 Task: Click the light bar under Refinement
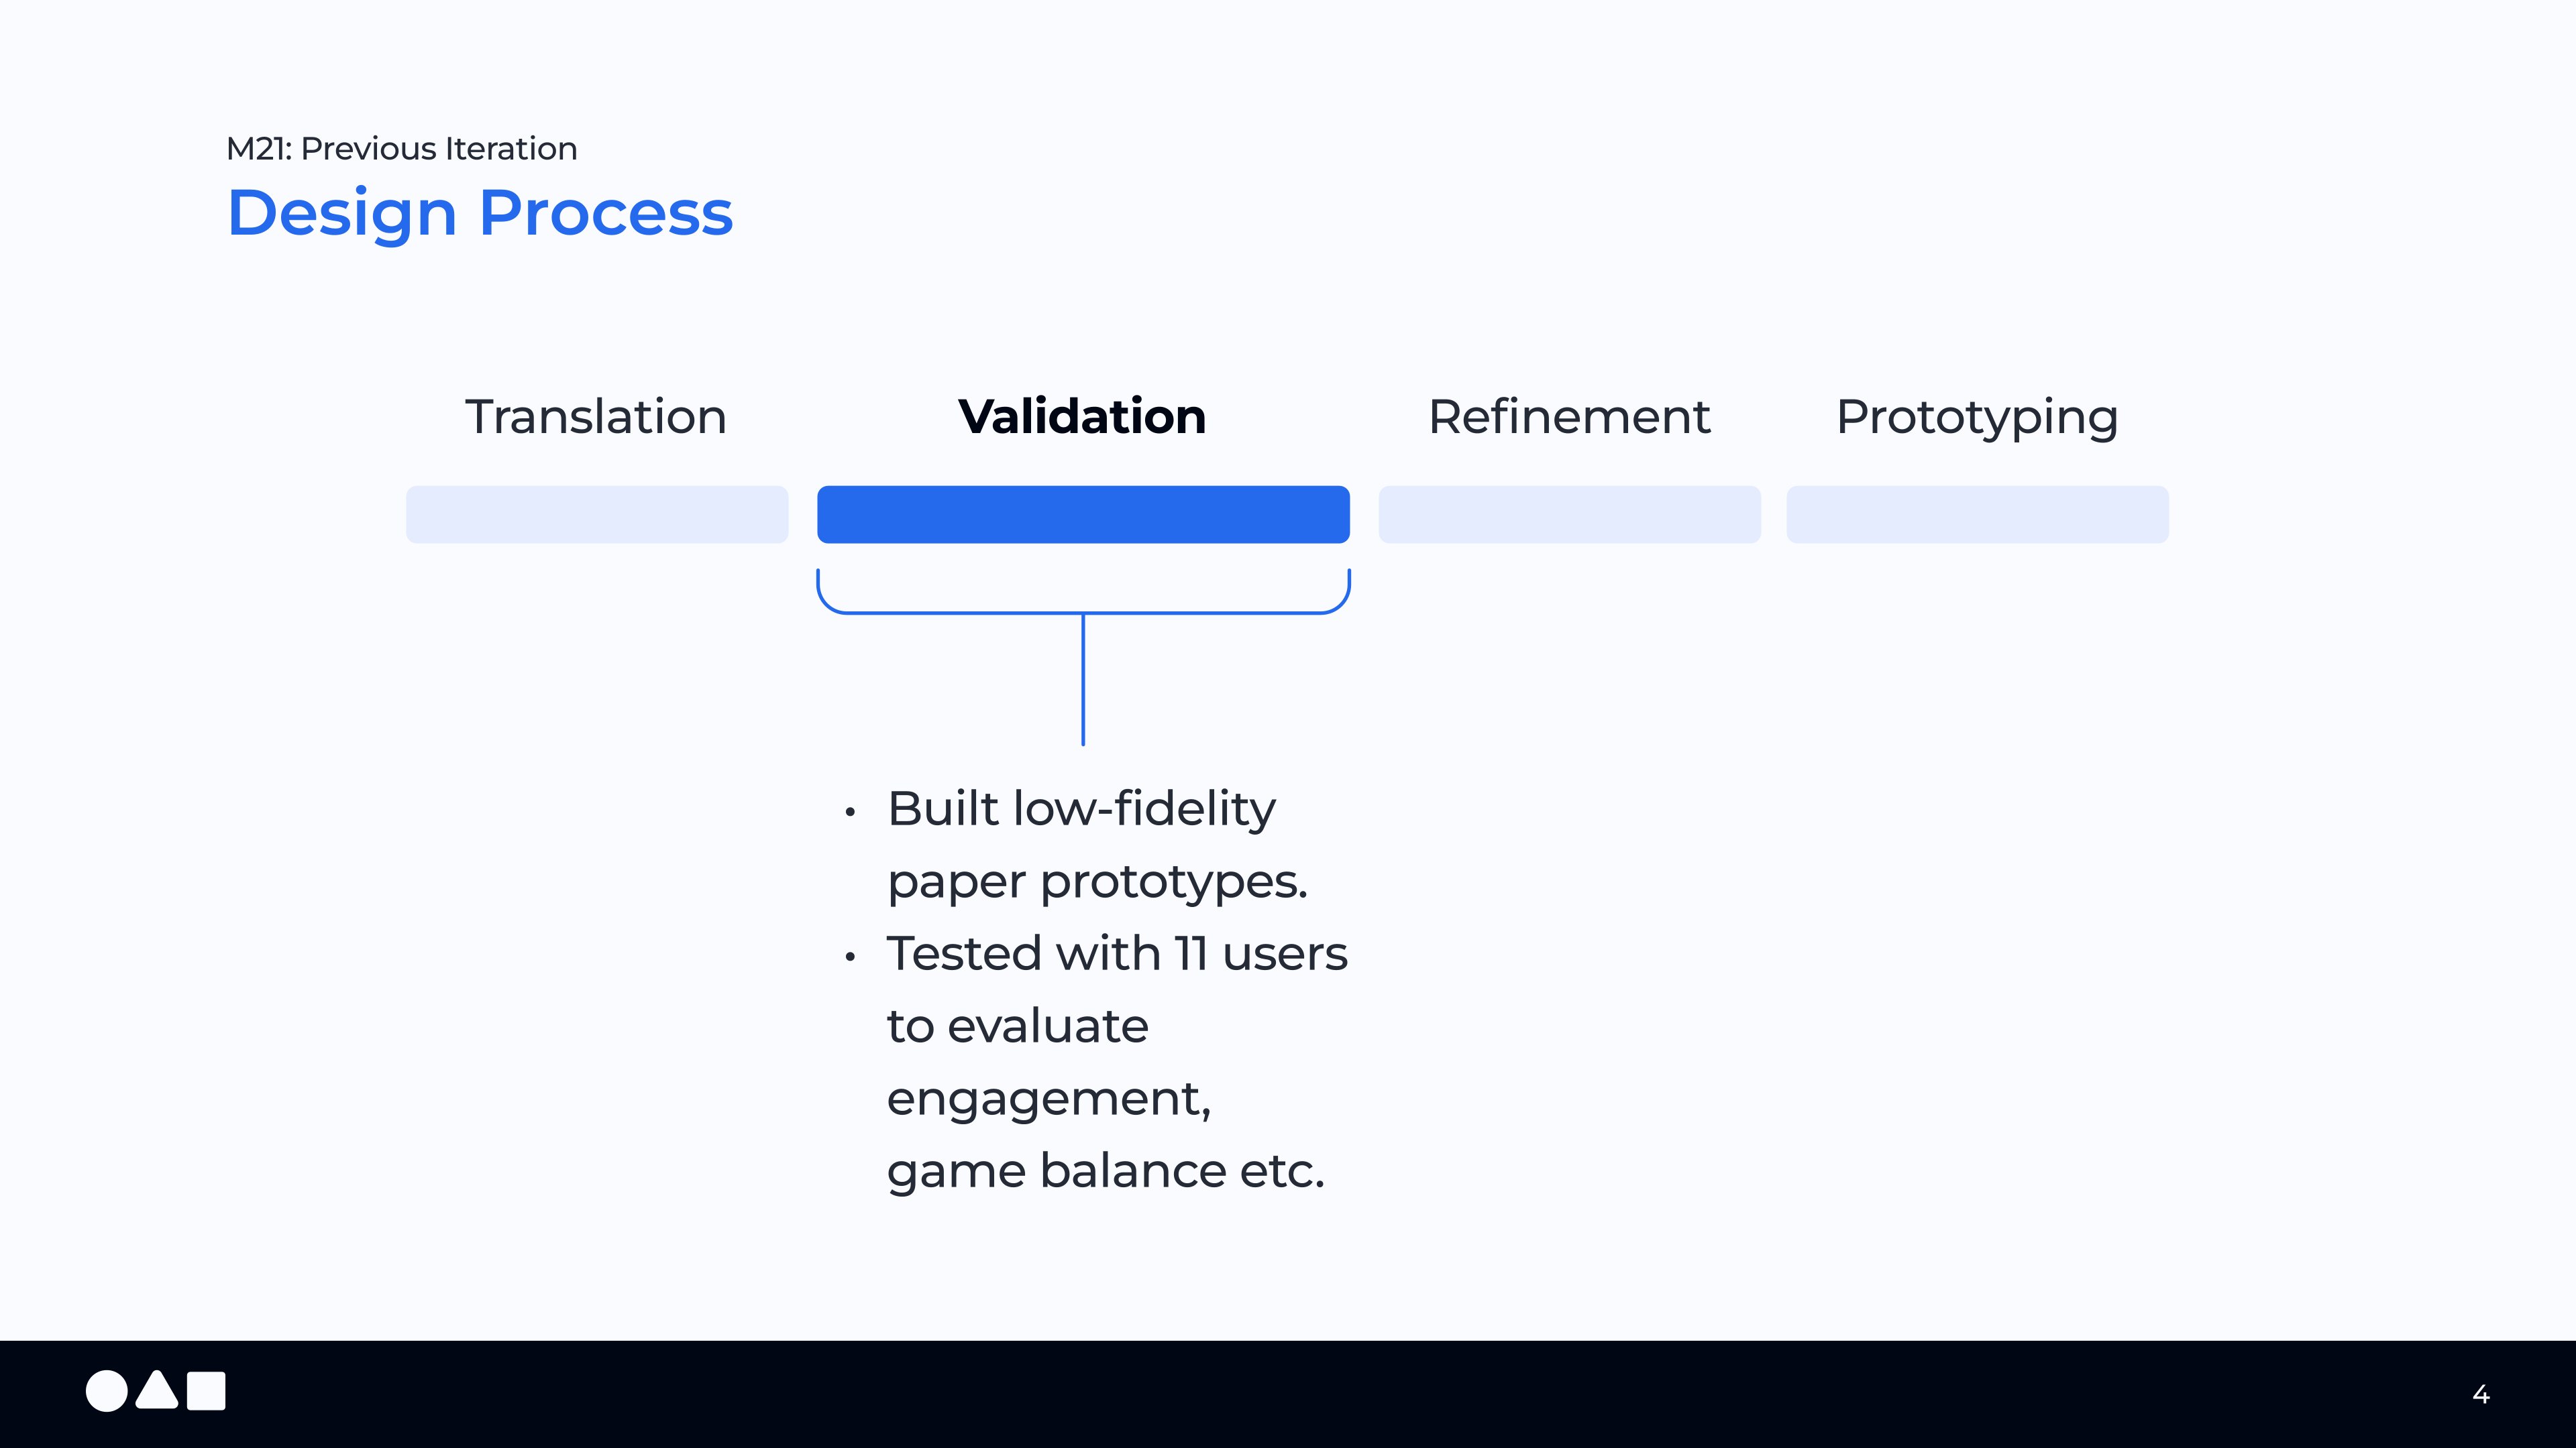click(1569, 515)
